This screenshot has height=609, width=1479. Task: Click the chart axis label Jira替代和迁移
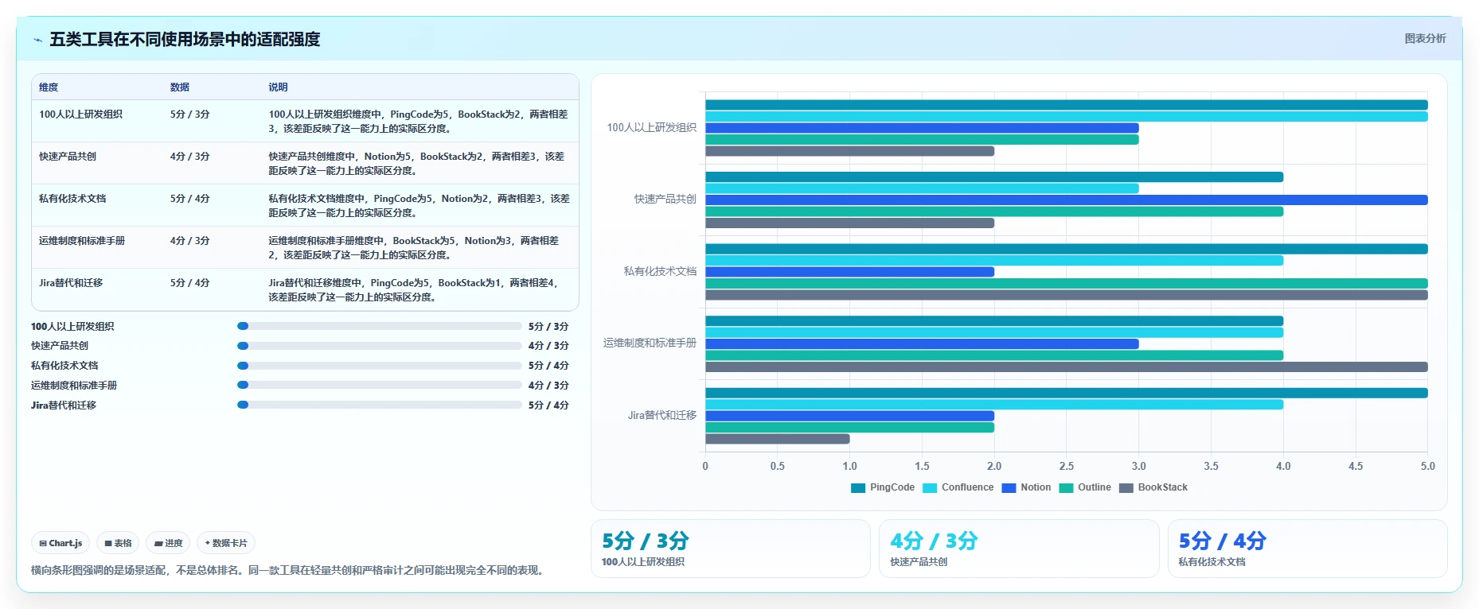point(661,415)
